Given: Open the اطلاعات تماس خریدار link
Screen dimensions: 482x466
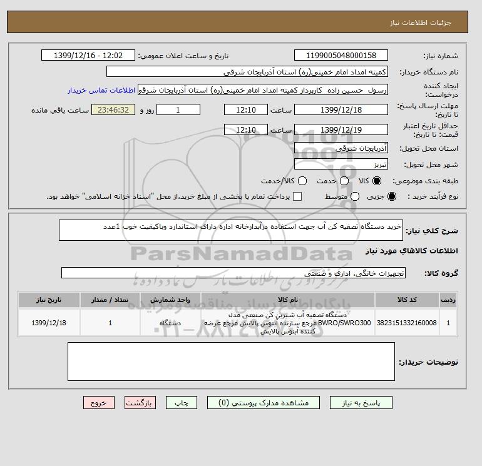Looking at the screenshot, I should point(101,90).
